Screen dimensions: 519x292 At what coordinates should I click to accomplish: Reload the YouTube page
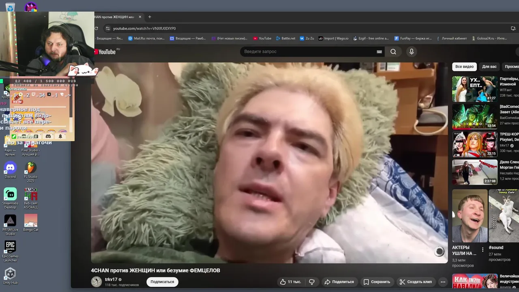click(96, 28)
